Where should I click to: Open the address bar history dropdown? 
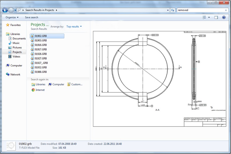167,10
